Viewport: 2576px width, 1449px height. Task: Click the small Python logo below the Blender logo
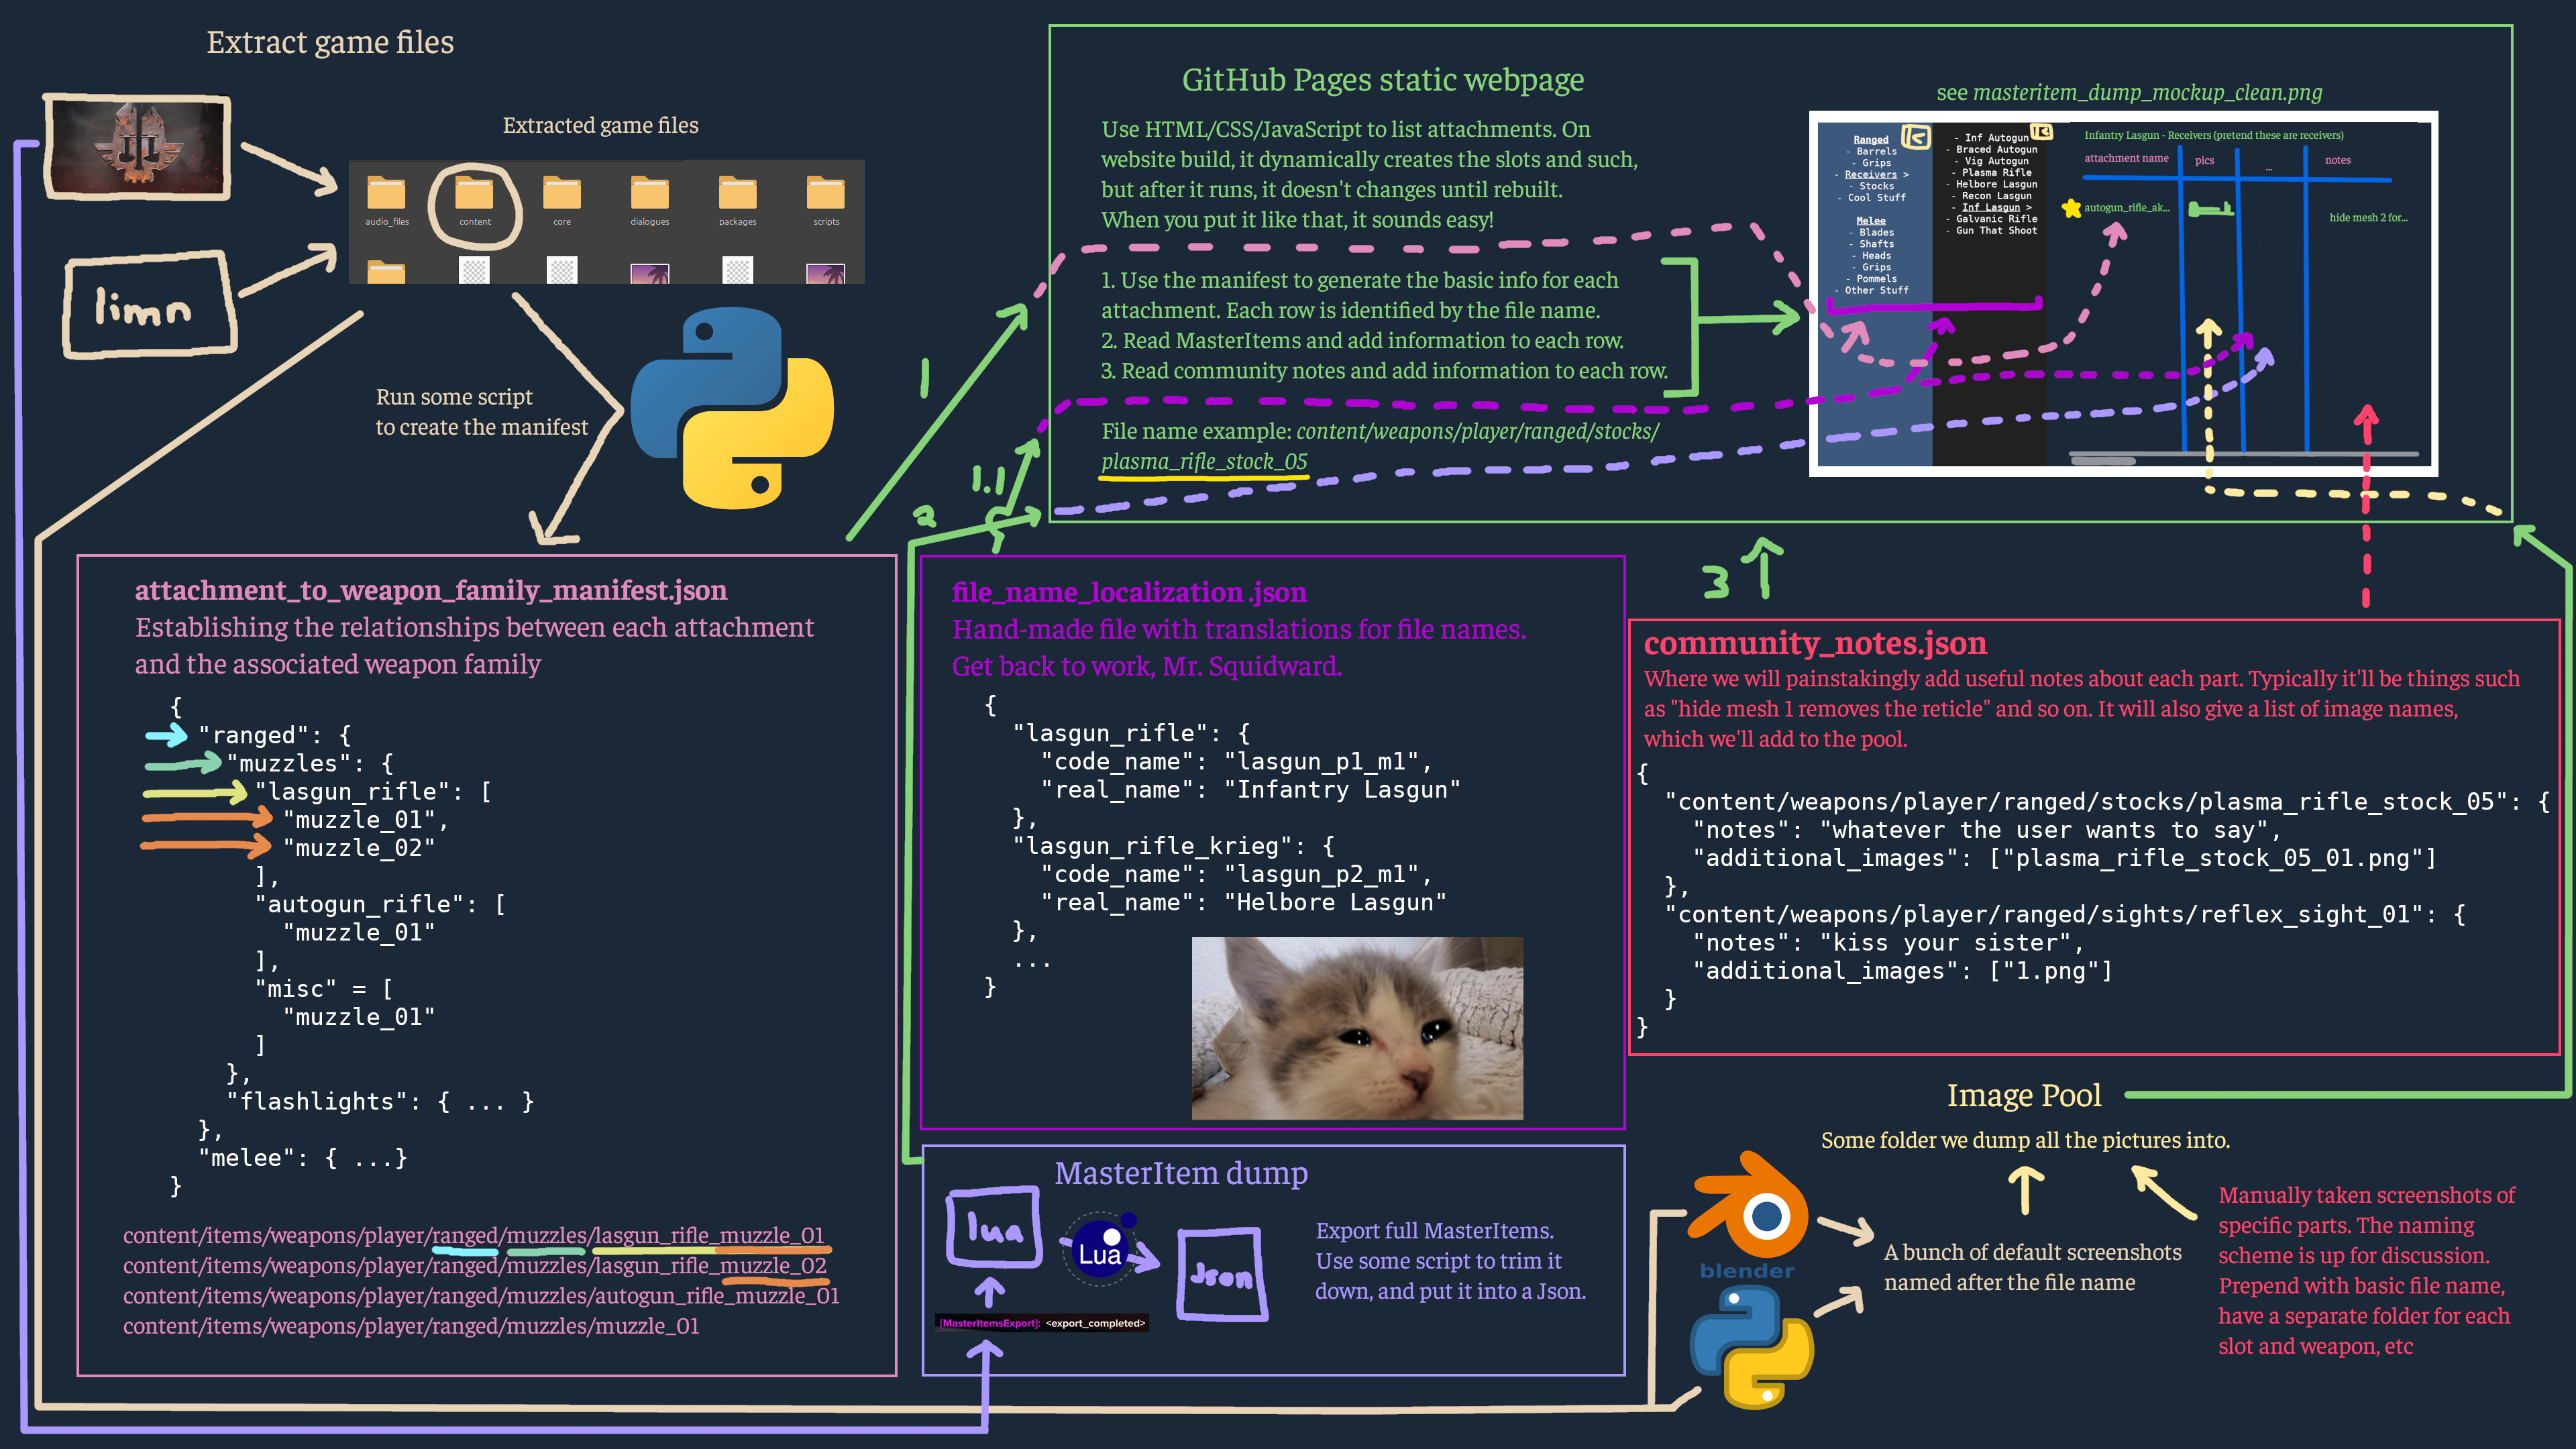1751,1346
